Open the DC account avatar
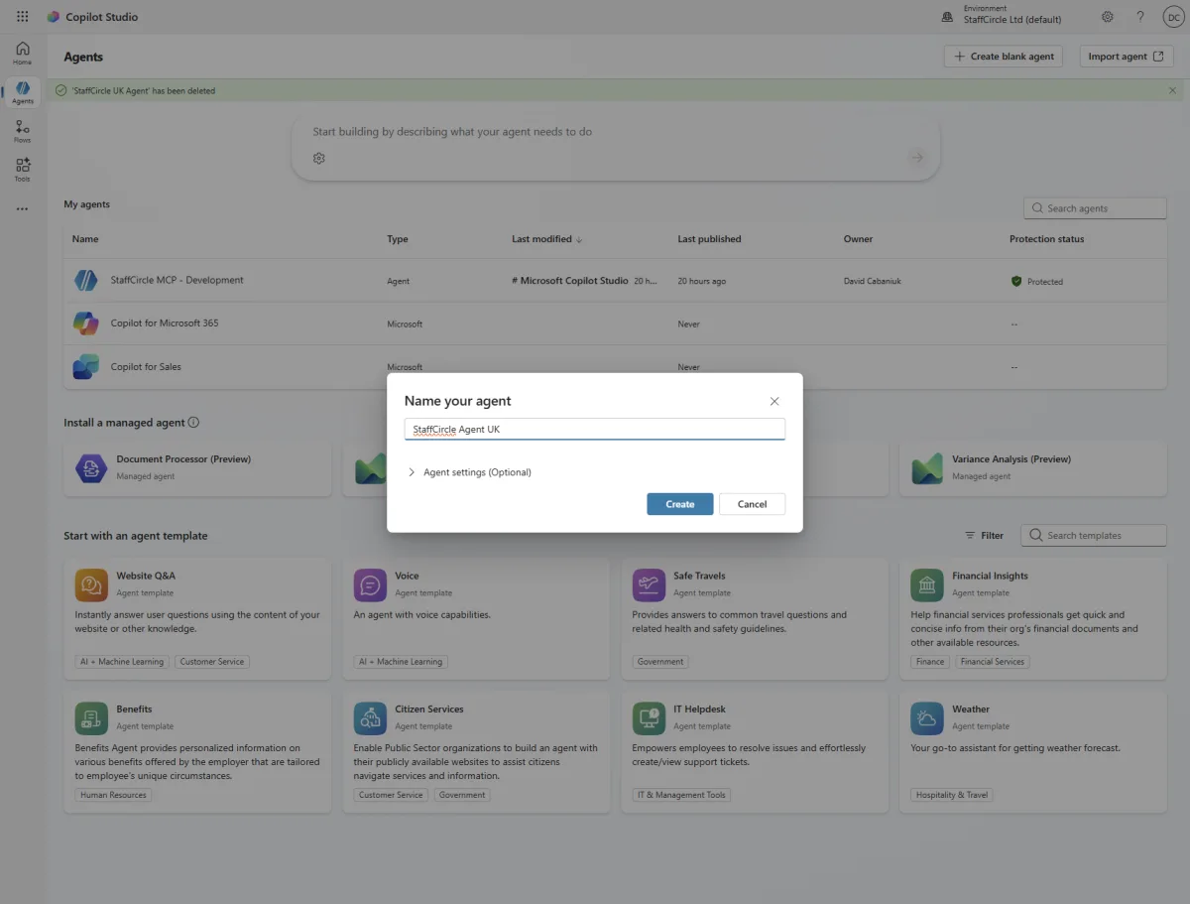 click(1172, 17)
